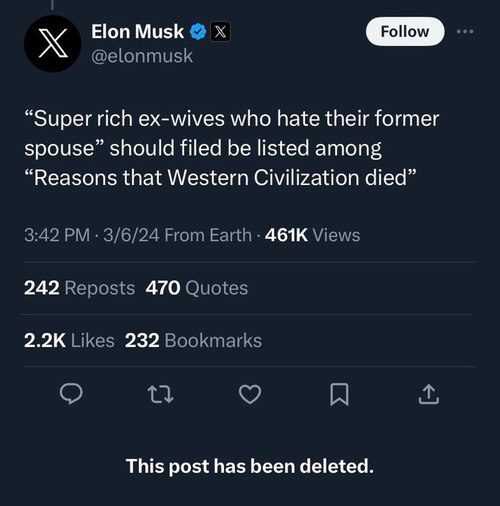Like the post with heart icon
Viewport: 500px width, 506px height.
point(249,394)
